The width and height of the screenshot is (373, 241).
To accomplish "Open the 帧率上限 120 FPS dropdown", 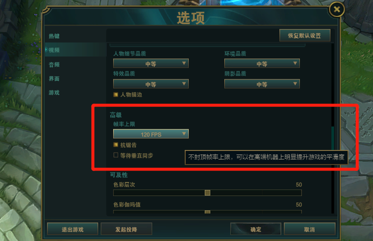I will (151, 134).
